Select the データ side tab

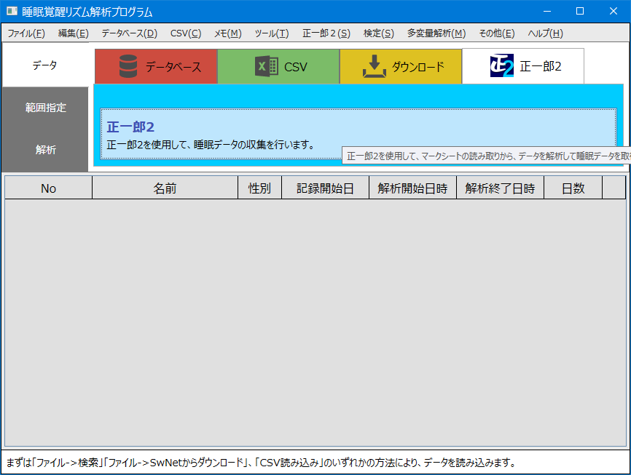pyautogui.click(x=45, y=65)
